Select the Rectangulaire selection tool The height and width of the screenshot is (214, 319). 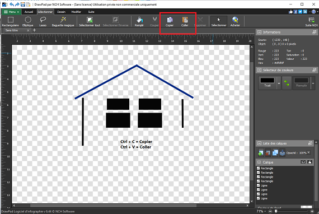11,22
